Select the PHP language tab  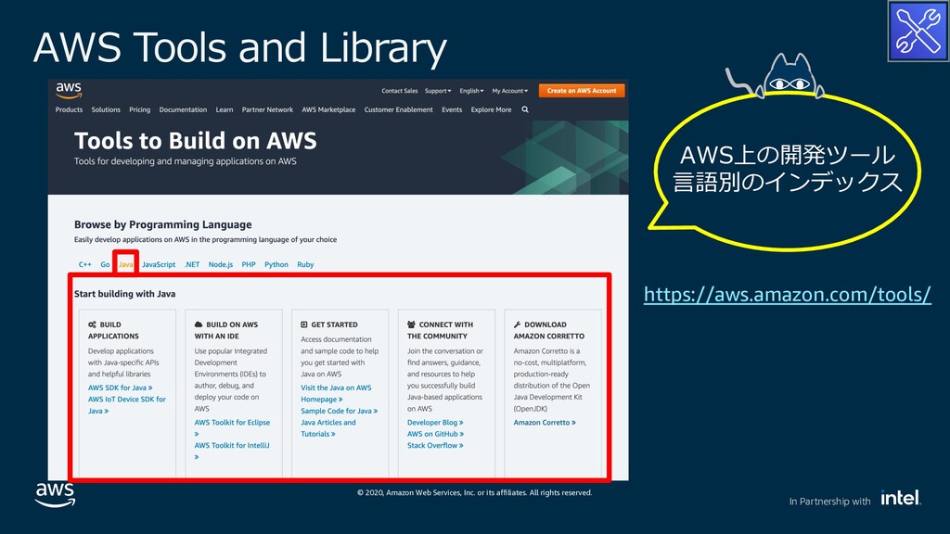249,264
